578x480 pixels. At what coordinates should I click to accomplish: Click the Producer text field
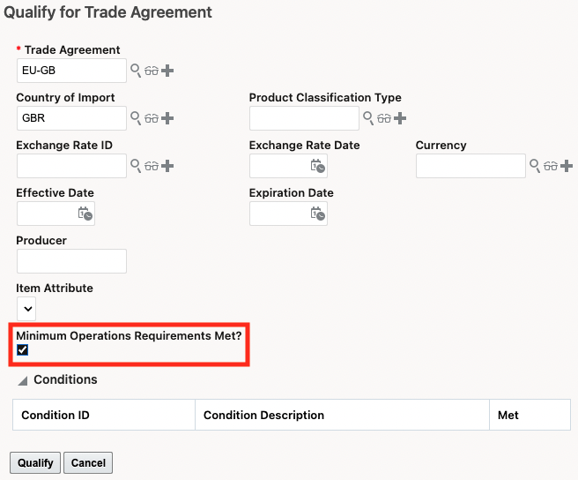point(71,261)
